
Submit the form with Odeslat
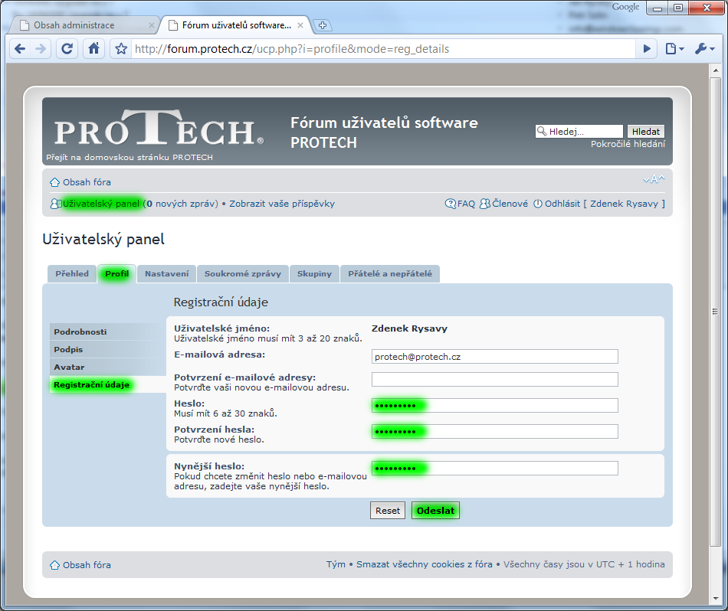point(435,511)
